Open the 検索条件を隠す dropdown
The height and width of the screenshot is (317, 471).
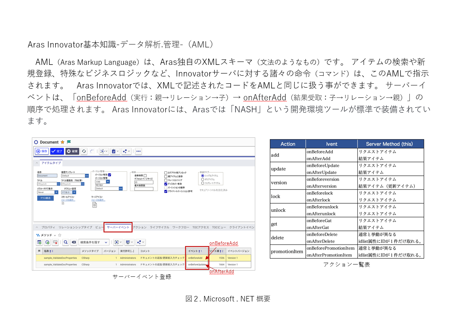[x=94, y=242]
